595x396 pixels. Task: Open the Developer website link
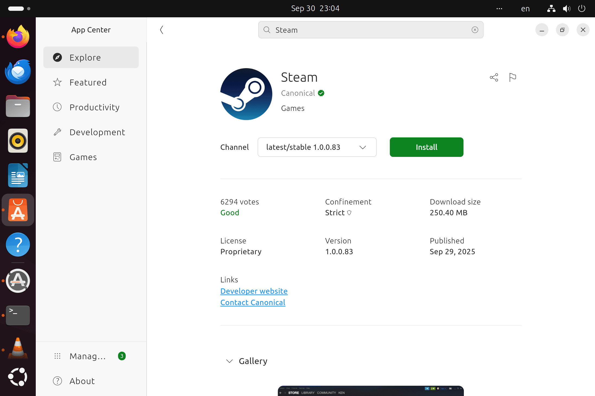click(x=254, y=291)
